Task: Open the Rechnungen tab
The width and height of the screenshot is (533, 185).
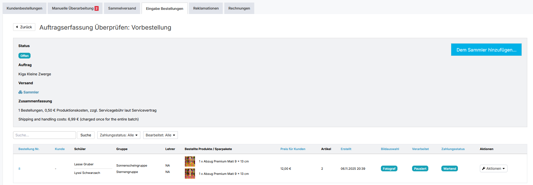Action: click(x=239, y=8)
